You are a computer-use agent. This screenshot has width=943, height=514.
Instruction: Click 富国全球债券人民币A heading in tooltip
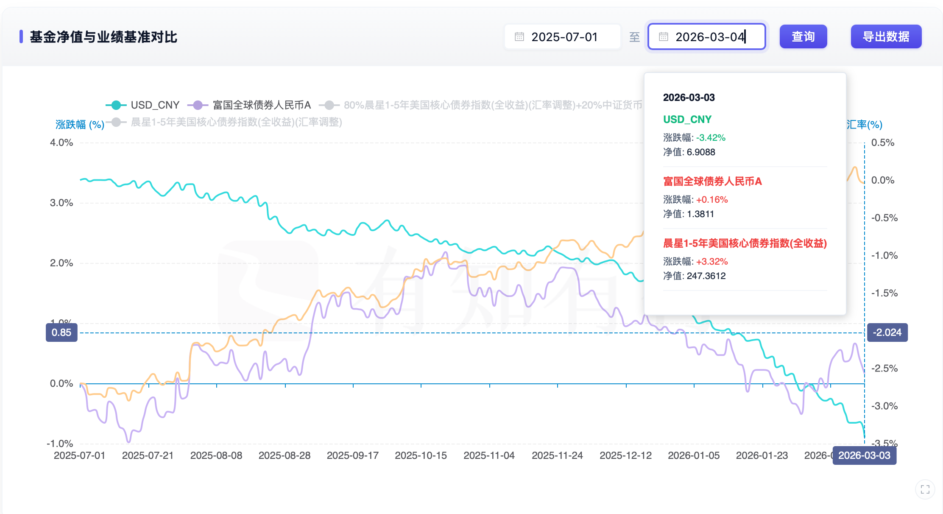[712, 182]
